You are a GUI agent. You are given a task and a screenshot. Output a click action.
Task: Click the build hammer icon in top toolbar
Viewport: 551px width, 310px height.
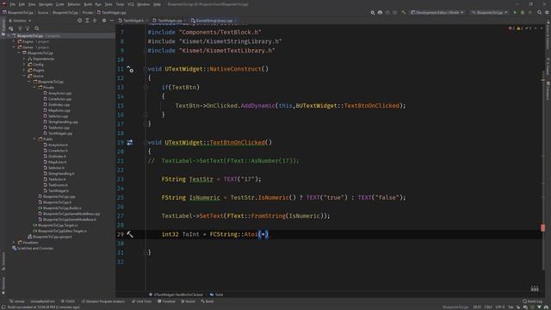coord(404,12)
